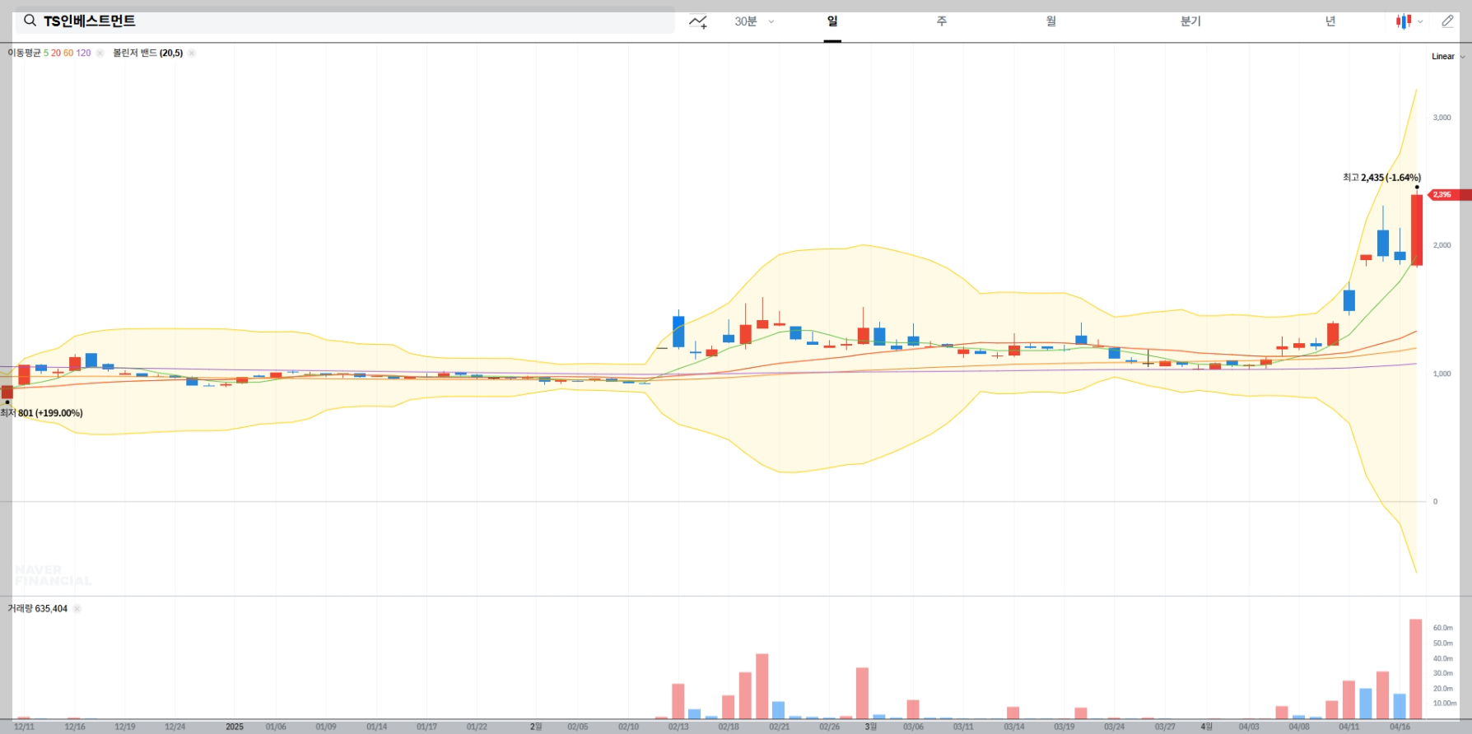Switch to the 월 monthly tab

click(x=1051, y=21)
